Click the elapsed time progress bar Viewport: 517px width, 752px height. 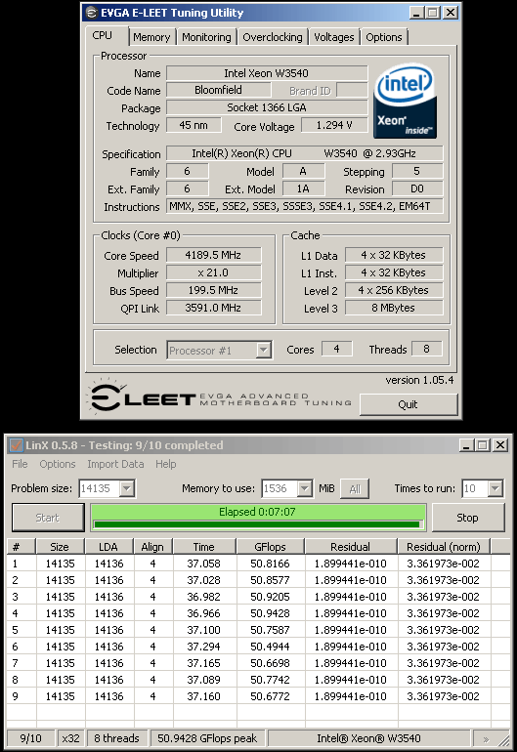coord(258,518)
